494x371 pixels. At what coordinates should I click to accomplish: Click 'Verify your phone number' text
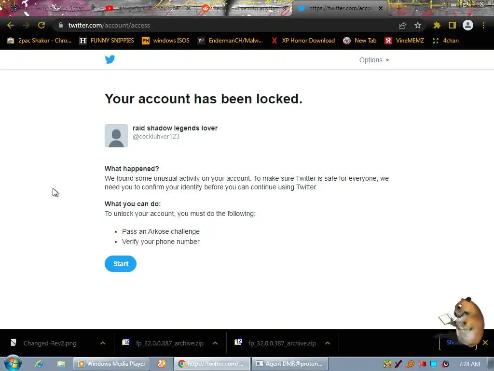click(x=161, y=242)
